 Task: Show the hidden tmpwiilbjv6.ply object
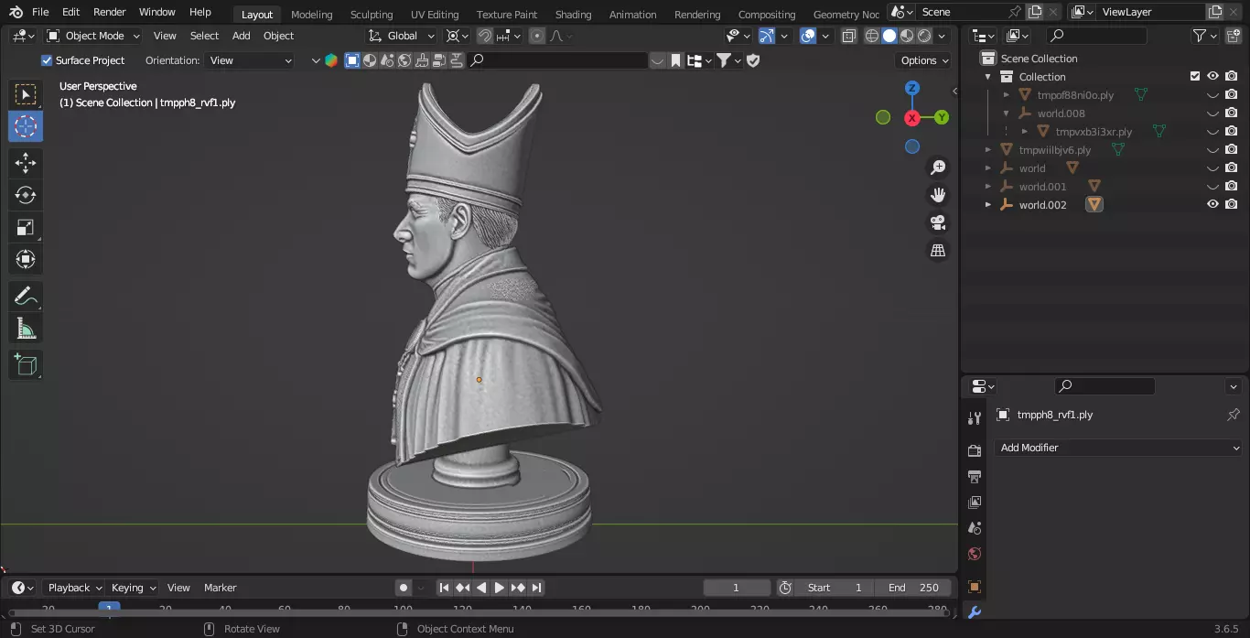[1212, 150]
